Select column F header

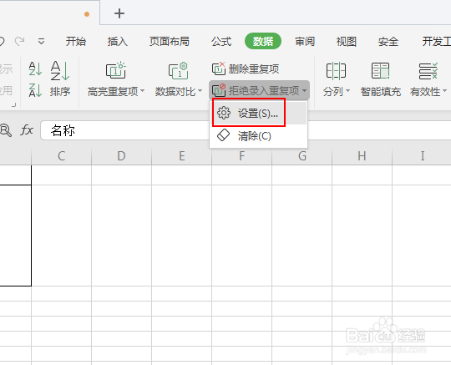click(x=241, y=156)
